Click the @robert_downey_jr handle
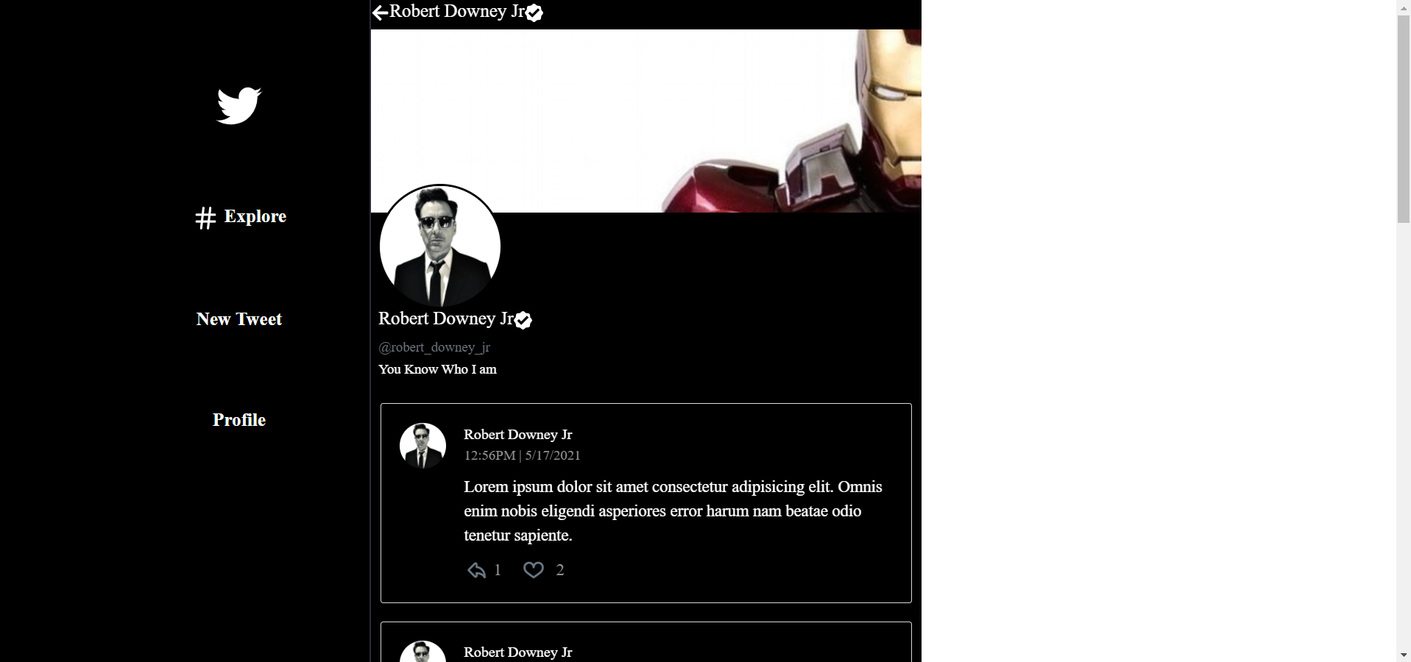 pos(434,347)
